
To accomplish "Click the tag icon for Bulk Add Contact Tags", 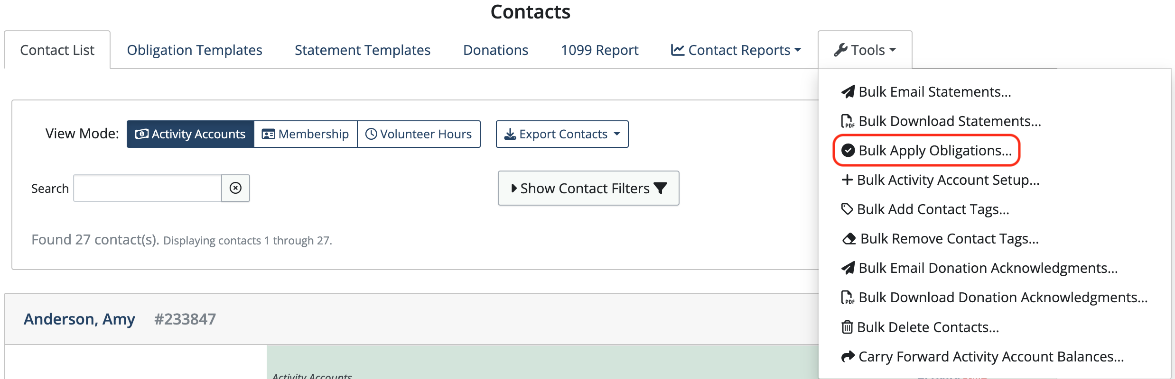I will tap(847, 209).
